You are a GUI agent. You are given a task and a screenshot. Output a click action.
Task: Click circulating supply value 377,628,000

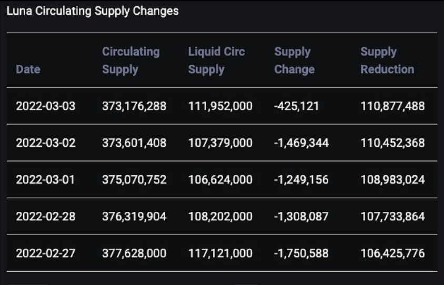point(134,253)
